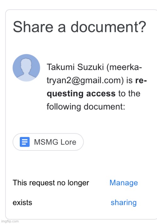This screenshot has height=224, width=157.
Task: Click the word exists in status message
Action: pyautogui.click(x=22, y=203)
